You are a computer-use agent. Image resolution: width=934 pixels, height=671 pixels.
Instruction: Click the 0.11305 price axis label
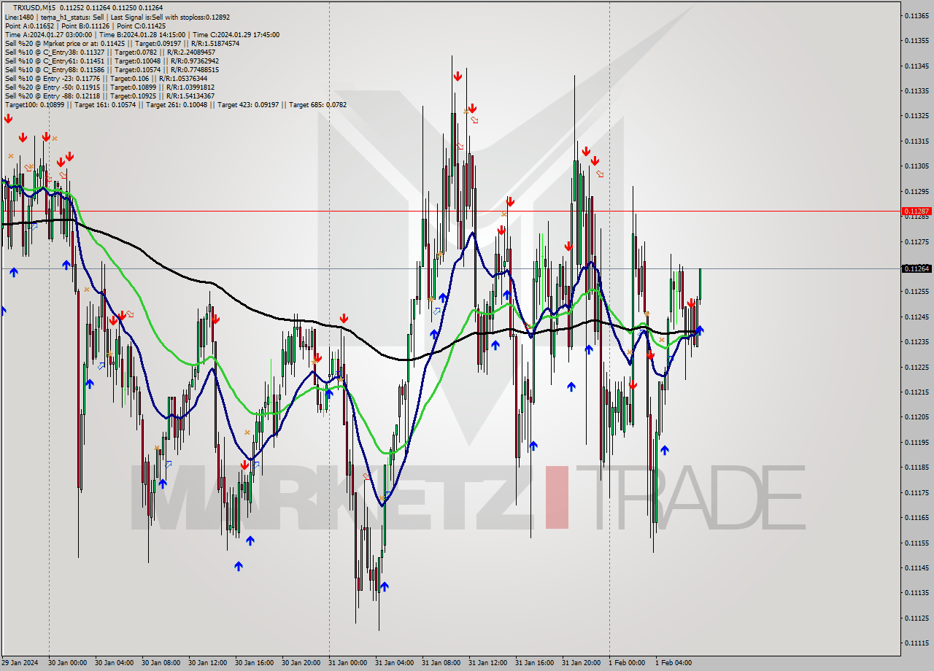click(x=916, y=166)
